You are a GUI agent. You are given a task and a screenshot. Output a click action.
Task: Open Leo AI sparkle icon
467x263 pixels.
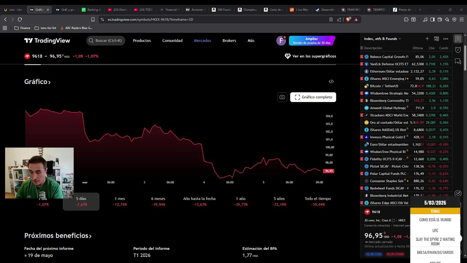(447, 19)
